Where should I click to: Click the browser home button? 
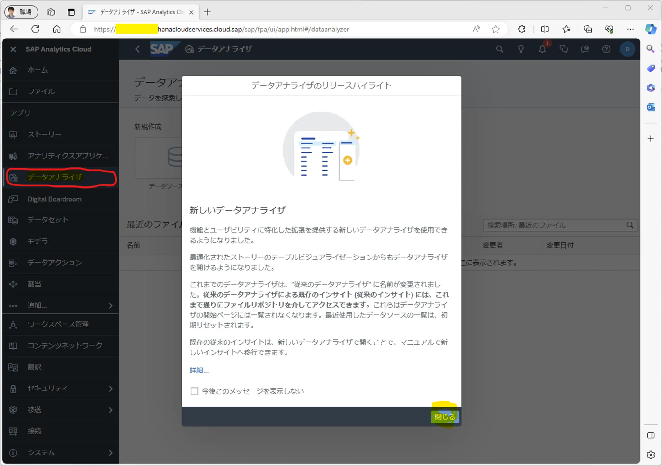click(57, 29)
